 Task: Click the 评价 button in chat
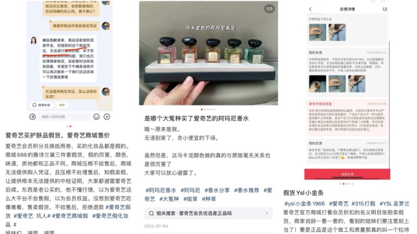[x=62, y=105]
